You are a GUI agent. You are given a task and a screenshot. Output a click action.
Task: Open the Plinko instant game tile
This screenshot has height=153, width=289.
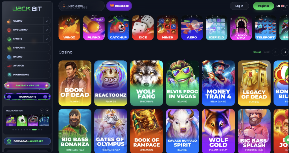94,28
